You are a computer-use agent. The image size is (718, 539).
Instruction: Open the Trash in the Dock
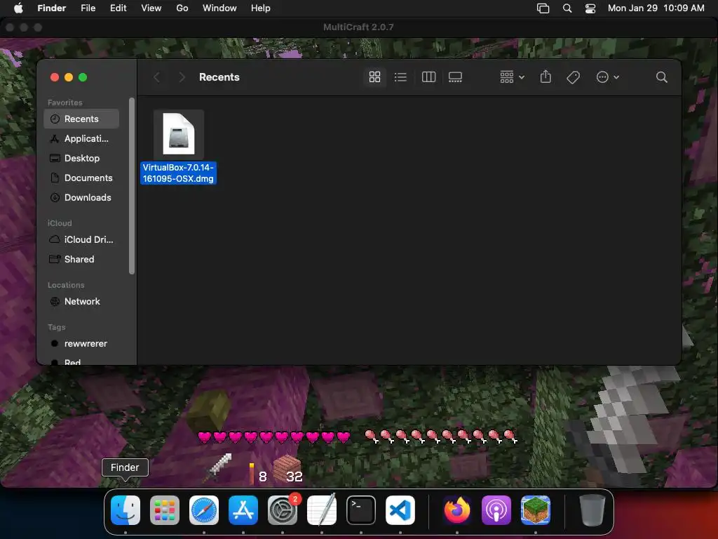pyautogui.click(x=592, y=510)
